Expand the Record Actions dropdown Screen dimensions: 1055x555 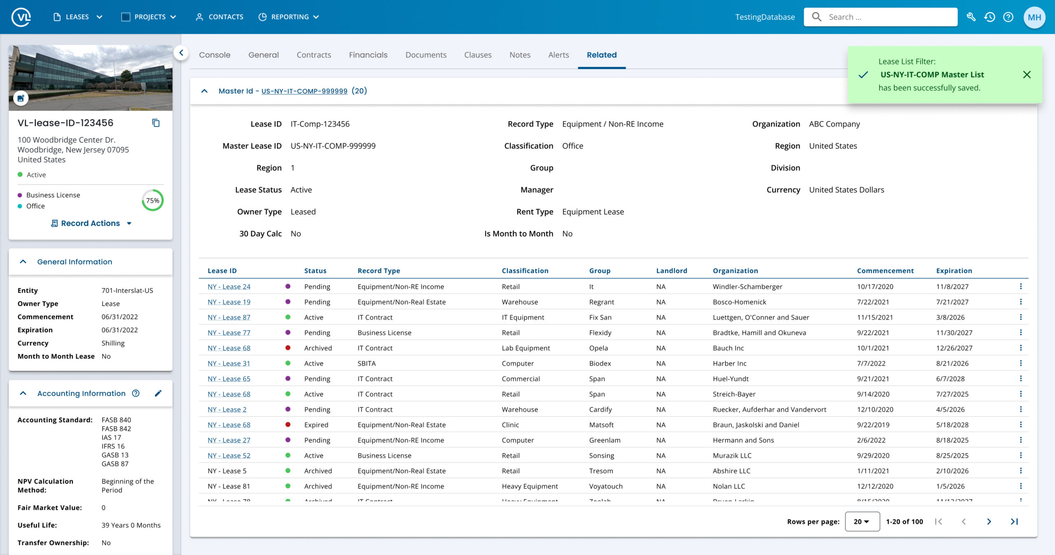click(91, 223)
